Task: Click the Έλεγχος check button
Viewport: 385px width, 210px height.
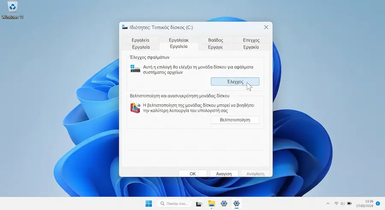Action: [x=235, y=82]
